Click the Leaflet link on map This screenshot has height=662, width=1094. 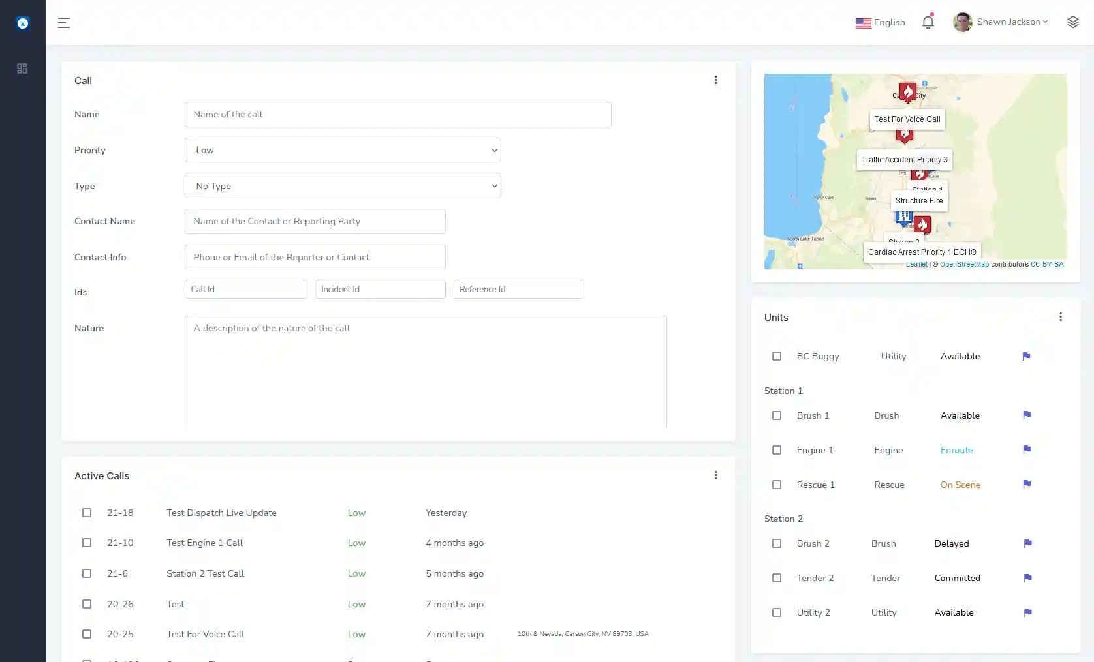pyautogui.click(x=916, y=265)
